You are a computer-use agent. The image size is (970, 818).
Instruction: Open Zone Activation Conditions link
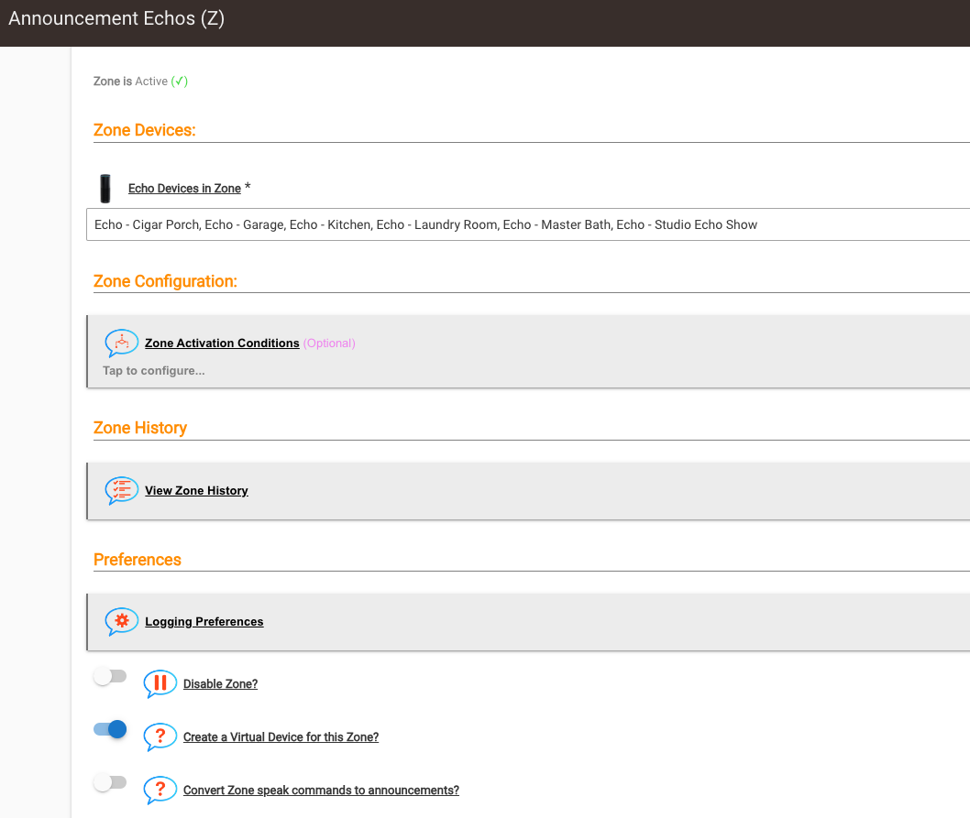tap(222, 344)
